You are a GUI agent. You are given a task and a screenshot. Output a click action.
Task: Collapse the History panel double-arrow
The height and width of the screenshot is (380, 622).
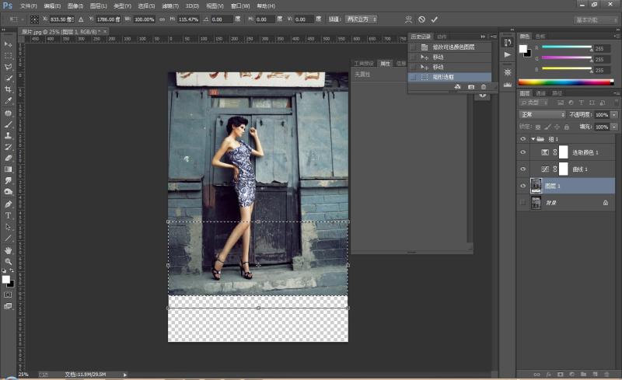click(483, 37)
